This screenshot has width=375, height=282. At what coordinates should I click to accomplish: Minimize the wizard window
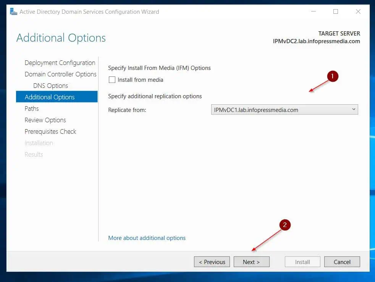click(314, 11)
